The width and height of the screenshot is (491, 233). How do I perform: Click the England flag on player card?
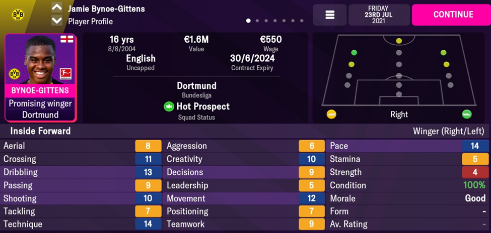point(66,40)
